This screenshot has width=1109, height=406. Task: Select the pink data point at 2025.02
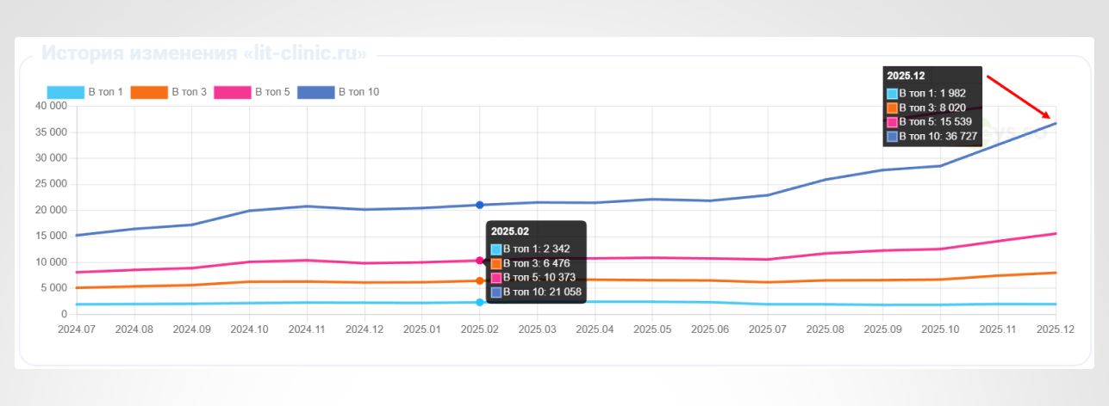[x=480, y=261]
